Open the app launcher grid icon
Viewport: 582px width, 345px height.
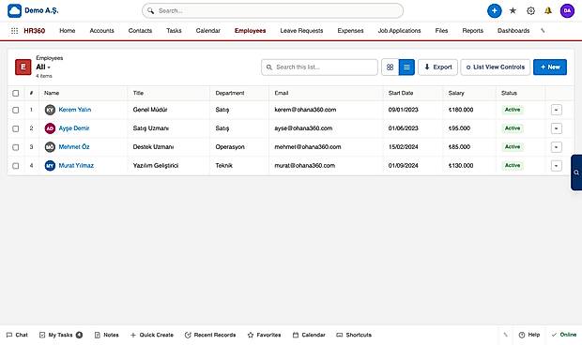14,31
